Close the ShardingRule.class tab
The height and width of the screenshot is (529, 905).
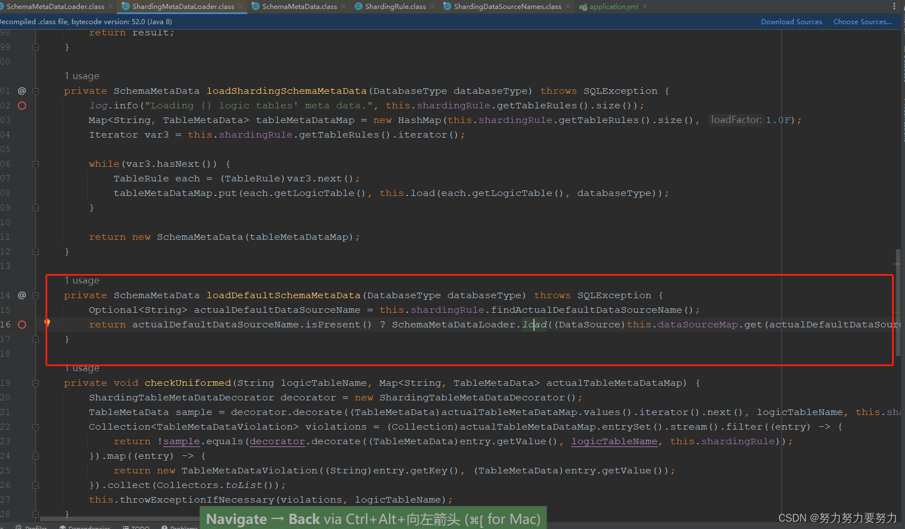tap(432, 7)
